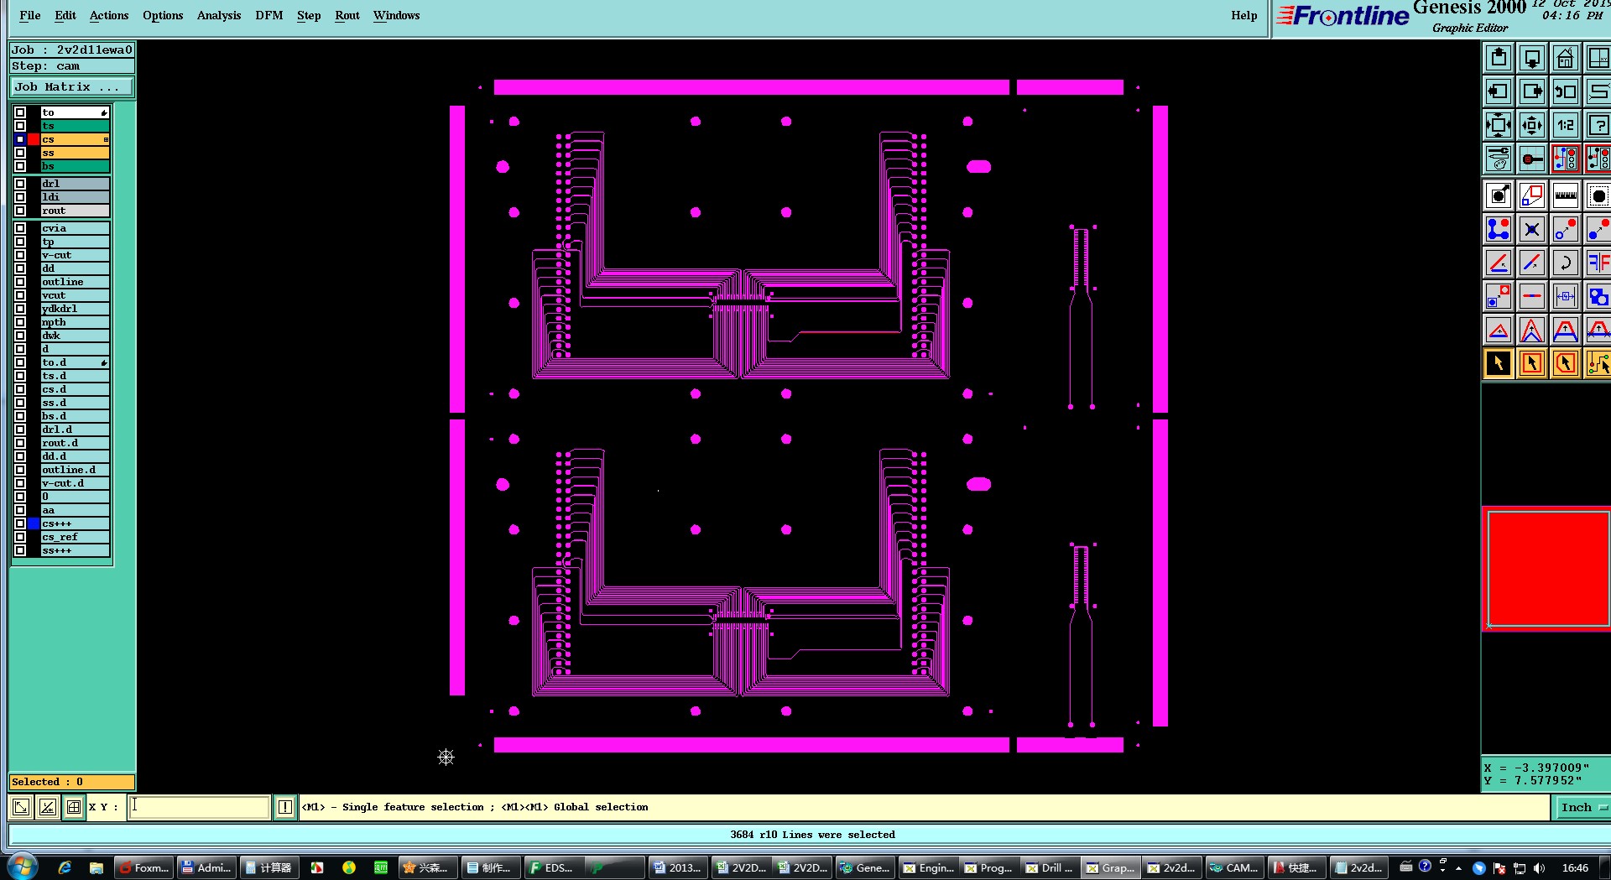The image size is (1611, 880).
Task: Click the Windows Start button
Action: point(23,867)
